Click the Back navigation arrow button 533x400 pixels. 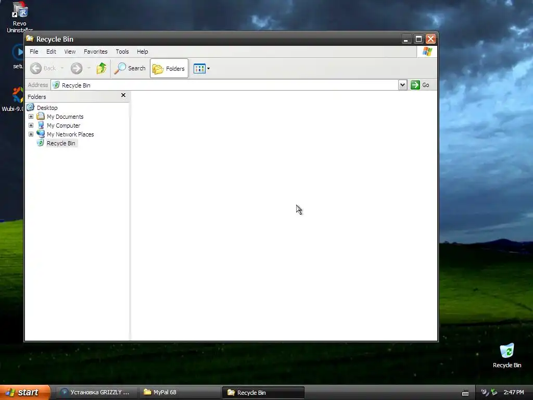click(43, 68)
